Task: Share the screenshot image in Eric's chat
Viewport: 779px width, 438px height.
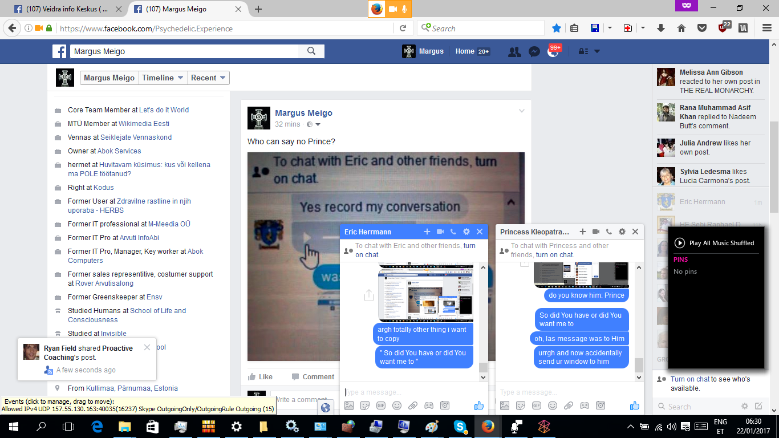Action: coord(368,295)
